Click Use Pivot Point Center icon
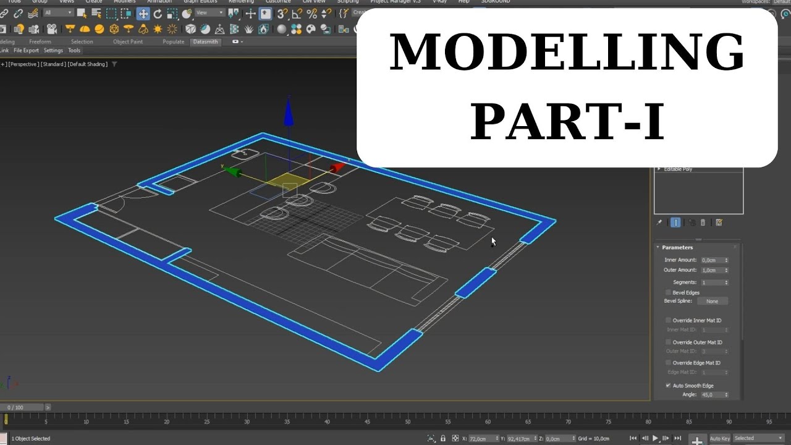The image size is (791, 445). [x=233, y=13]
